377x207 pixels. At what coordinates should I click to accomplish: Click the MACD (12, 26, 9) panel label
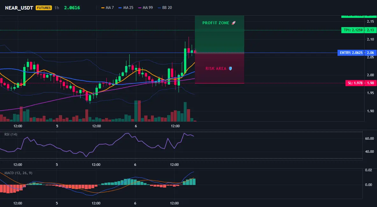point(18,173)
